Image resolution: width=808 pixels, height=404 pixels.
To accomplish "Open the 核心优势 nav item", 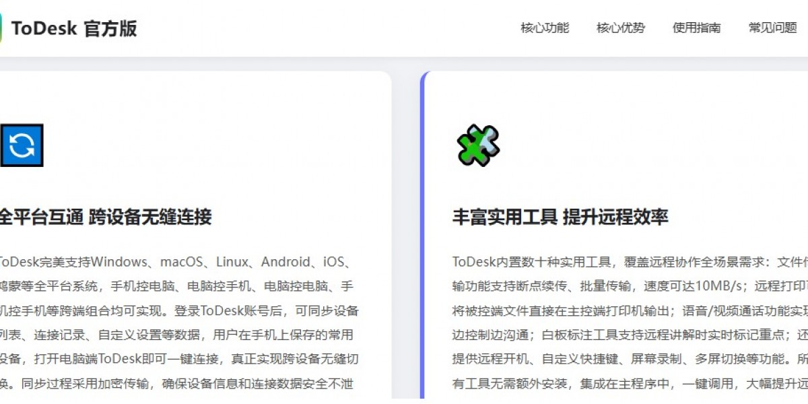I will tap(621, 28).
